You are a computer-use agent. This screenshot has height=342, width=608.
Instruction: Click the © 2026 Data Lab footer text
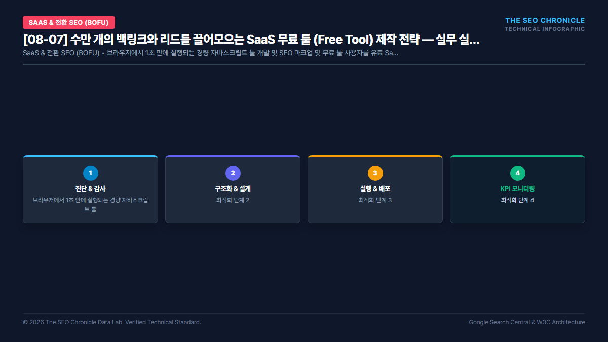point(112,322)
